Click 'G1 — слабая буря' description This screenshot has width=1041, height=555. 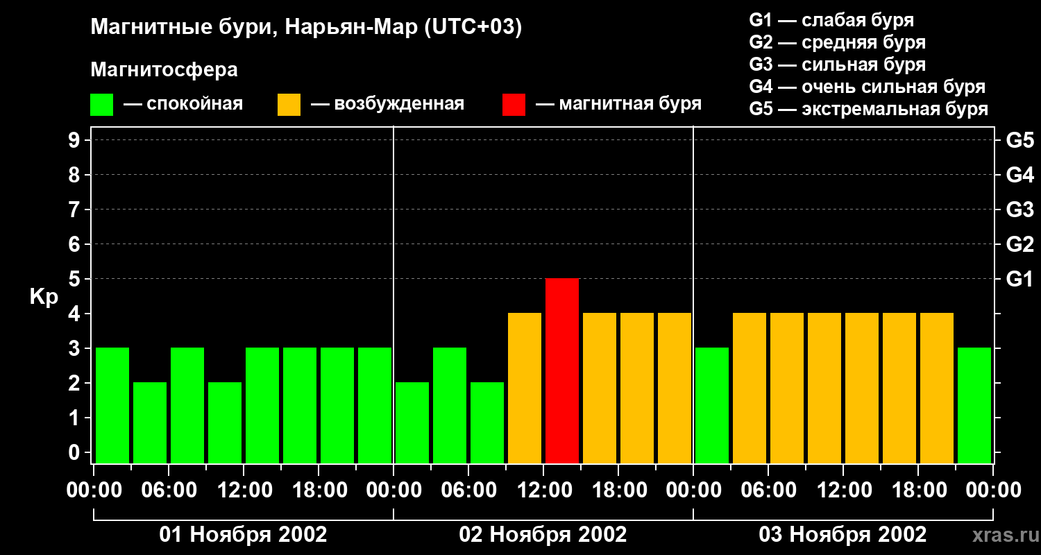(831, 20)
